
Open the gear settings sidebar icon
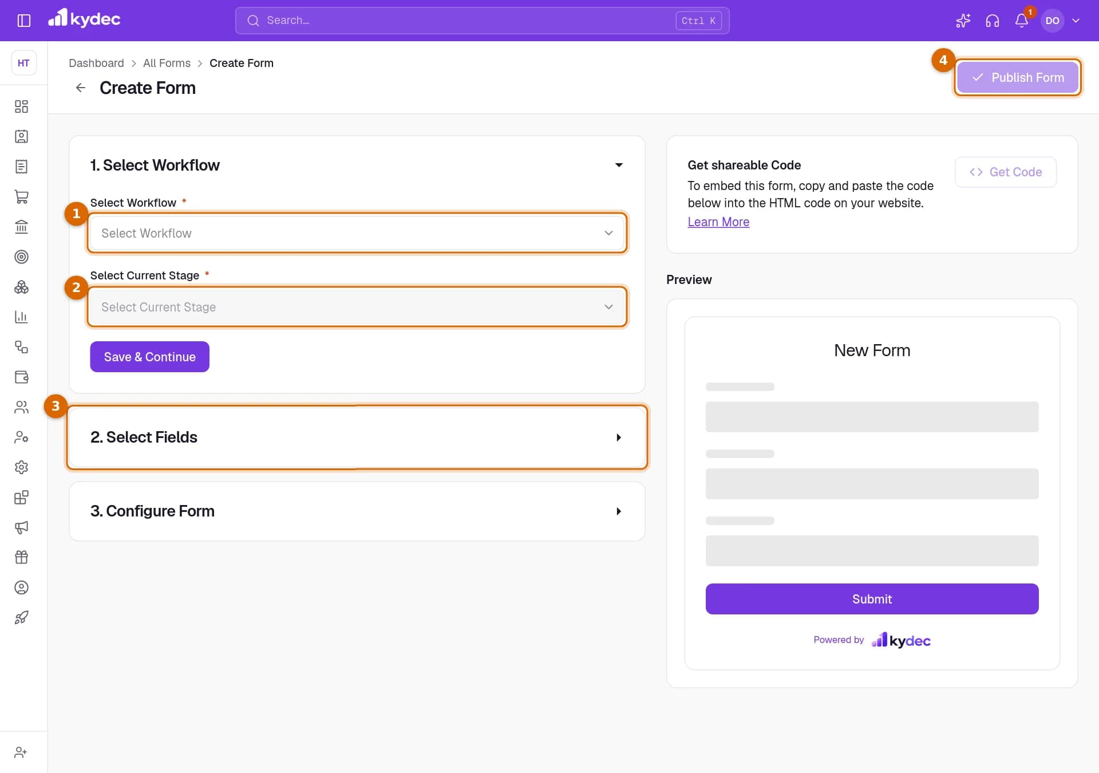pos(21,467)
